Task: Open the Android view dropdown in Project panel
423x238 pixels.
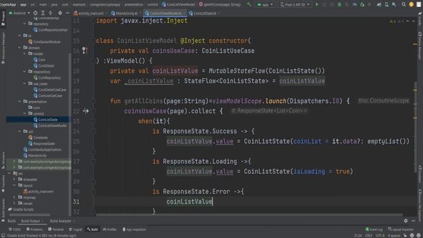Action: (x=19, y=13)
